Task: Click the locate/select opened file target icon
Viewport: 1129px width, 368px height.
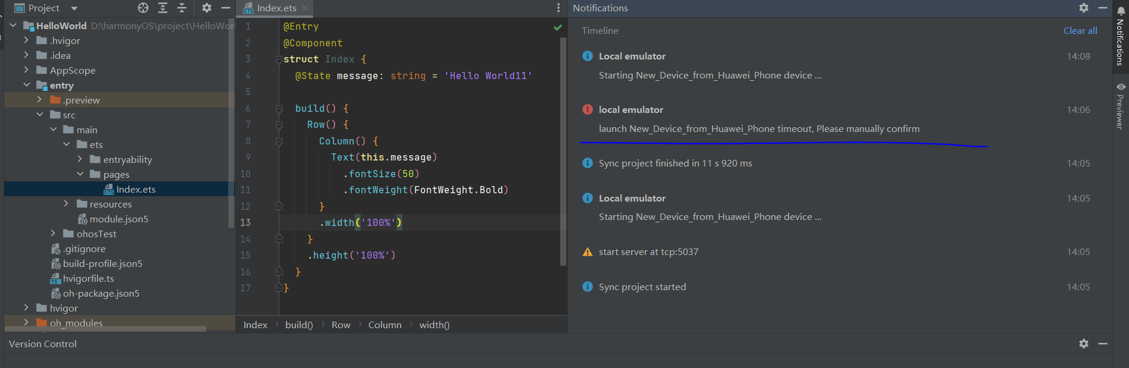Action: point(143,8)
